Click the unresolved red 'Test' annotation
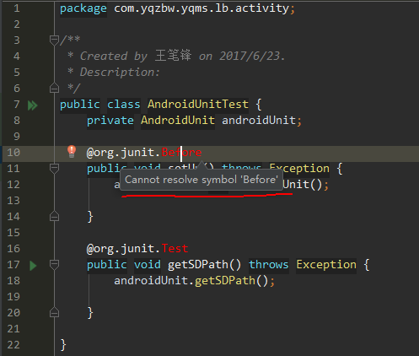Image resolution: width=419 pixels, height=356 pixels. point(175,249)
